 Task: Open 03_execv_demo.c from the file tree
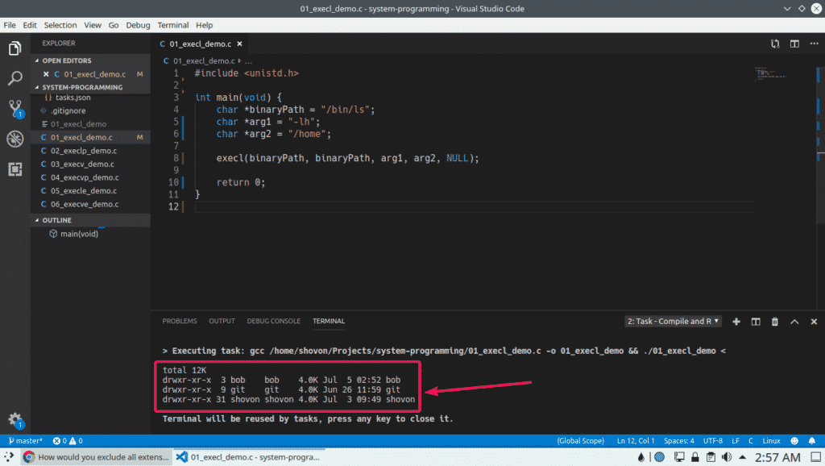tap(84, 164)
